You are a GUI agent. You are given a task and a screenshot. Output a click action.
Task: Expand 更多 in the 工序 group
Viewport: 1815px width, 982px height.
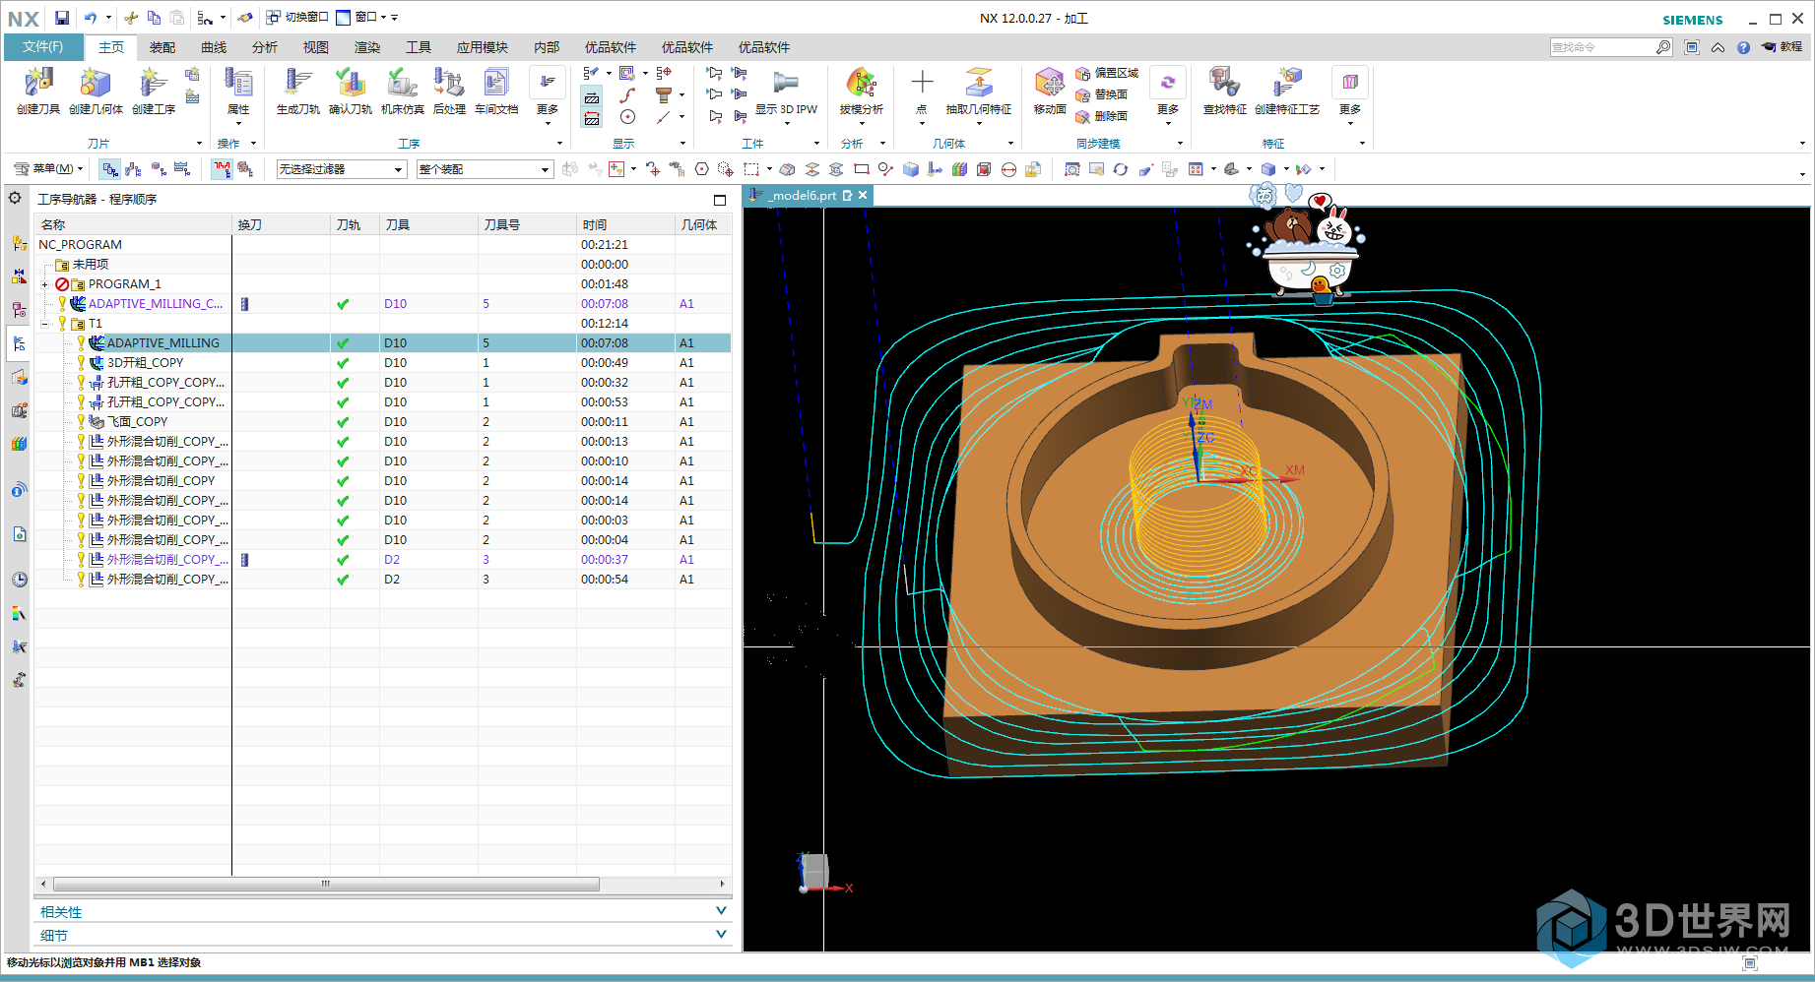click(548, 94)
